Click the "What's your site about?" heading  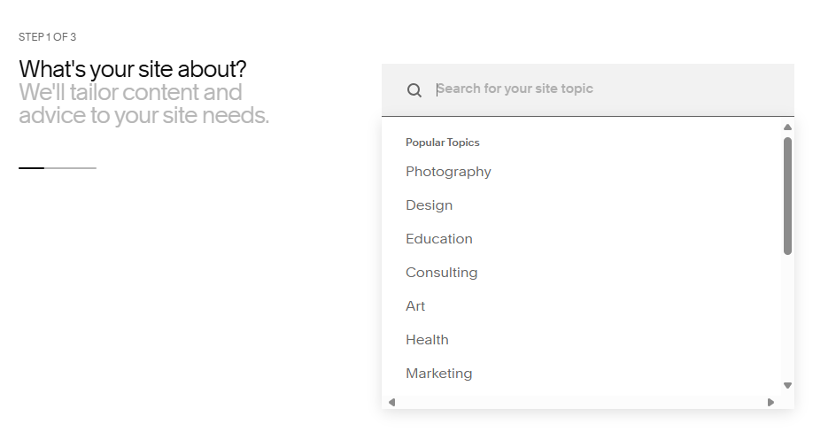pyautogui.click(x=133, y=69)
